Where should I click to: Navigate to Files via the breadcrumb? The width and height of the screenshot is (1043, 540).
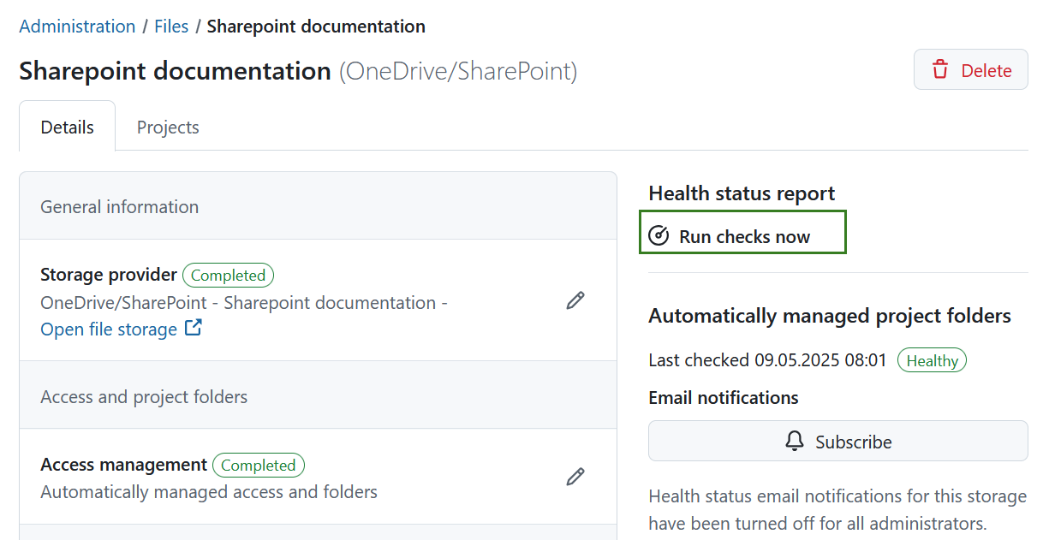click(171, 27)
